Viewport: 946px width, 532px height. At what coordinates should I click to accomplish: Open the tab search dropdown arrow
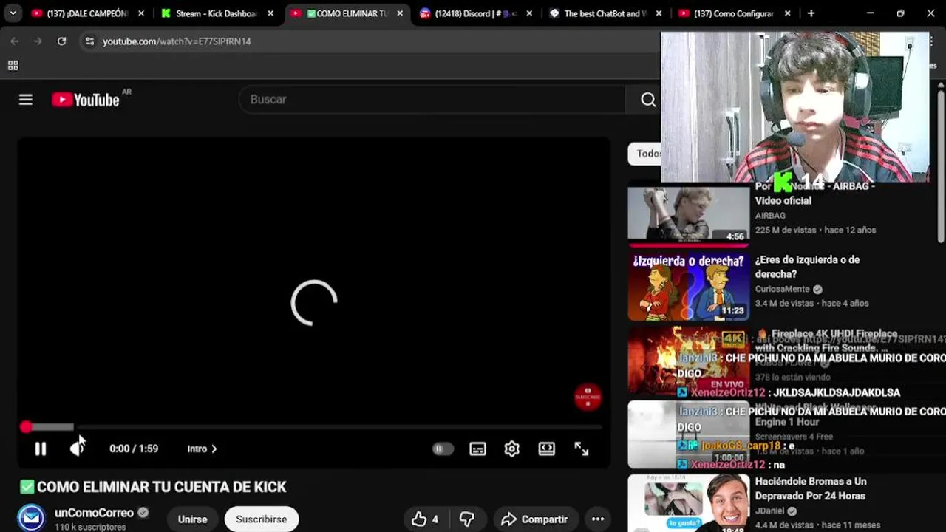(x=13, y=13)
